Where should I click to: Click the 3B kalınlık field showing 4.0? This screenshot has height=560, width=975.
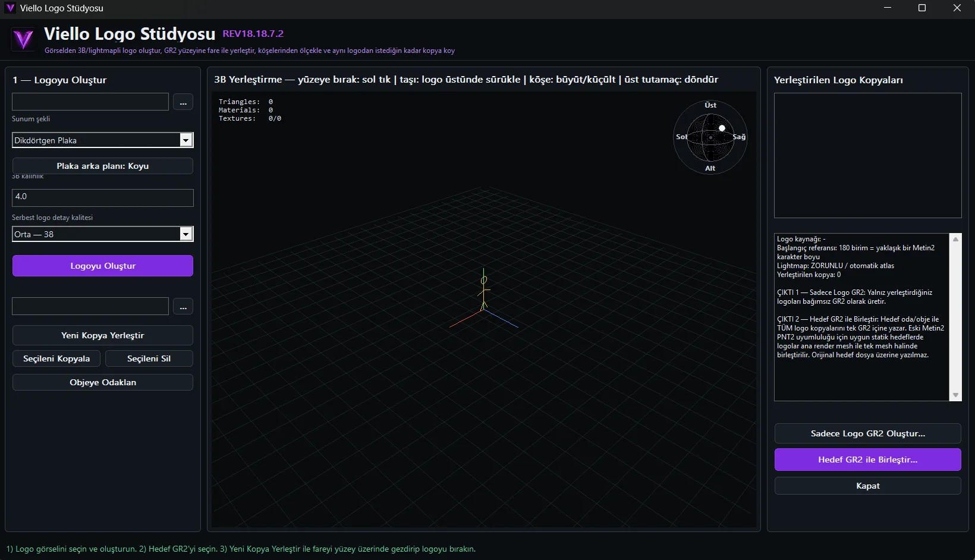(103, 197)
